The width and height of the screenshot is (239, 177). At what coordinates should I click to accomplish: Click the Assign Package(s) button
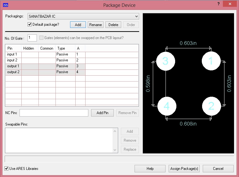click(x=184, y=169)
